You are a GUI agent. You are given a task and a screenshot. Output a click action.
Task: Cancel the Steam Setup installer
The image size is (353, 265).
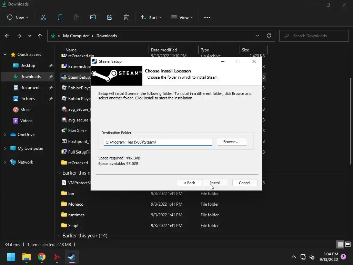[244, 183]
